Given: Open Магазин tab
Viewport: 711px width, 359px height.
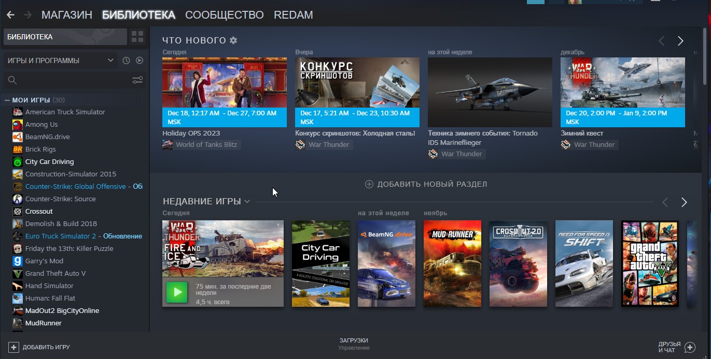Looking at the screenshot, I should (67, 15).
